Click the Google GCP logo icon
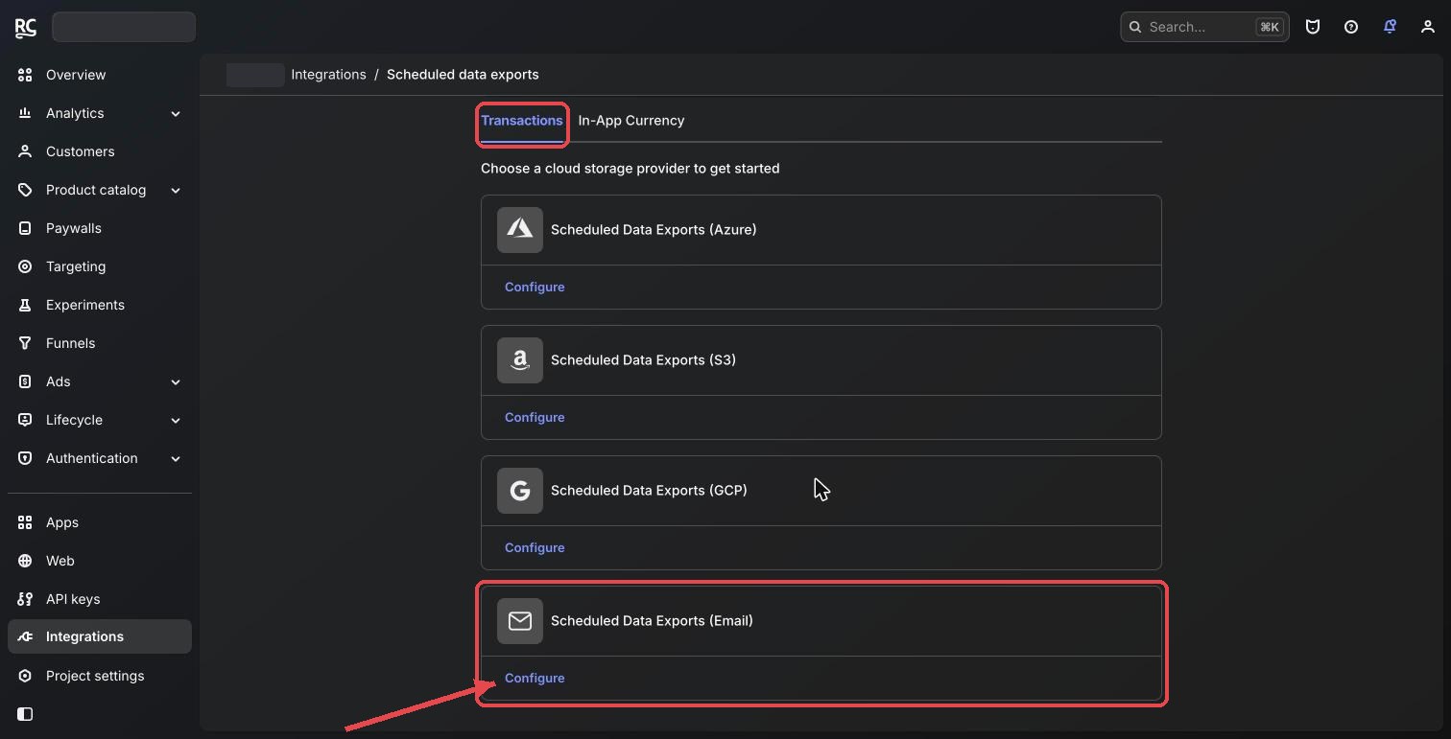Image resolution: width=1451 pixels, height=739 pixels. (520, 491)
